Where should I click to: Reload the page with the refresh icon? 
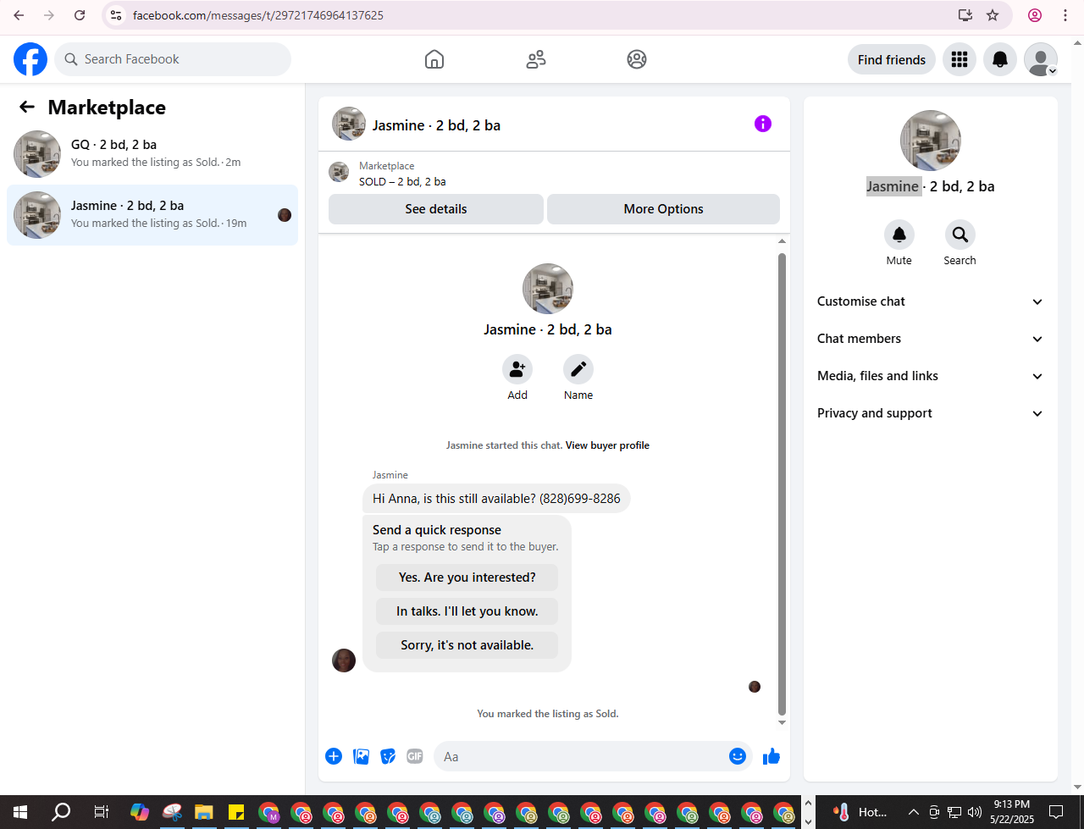tap(80, 15)
